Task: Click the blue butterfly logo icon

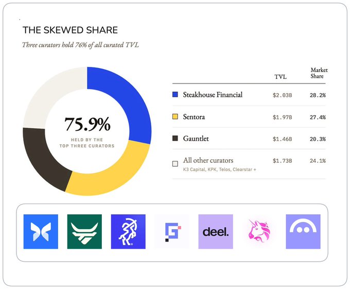Action: click(41, 232)
